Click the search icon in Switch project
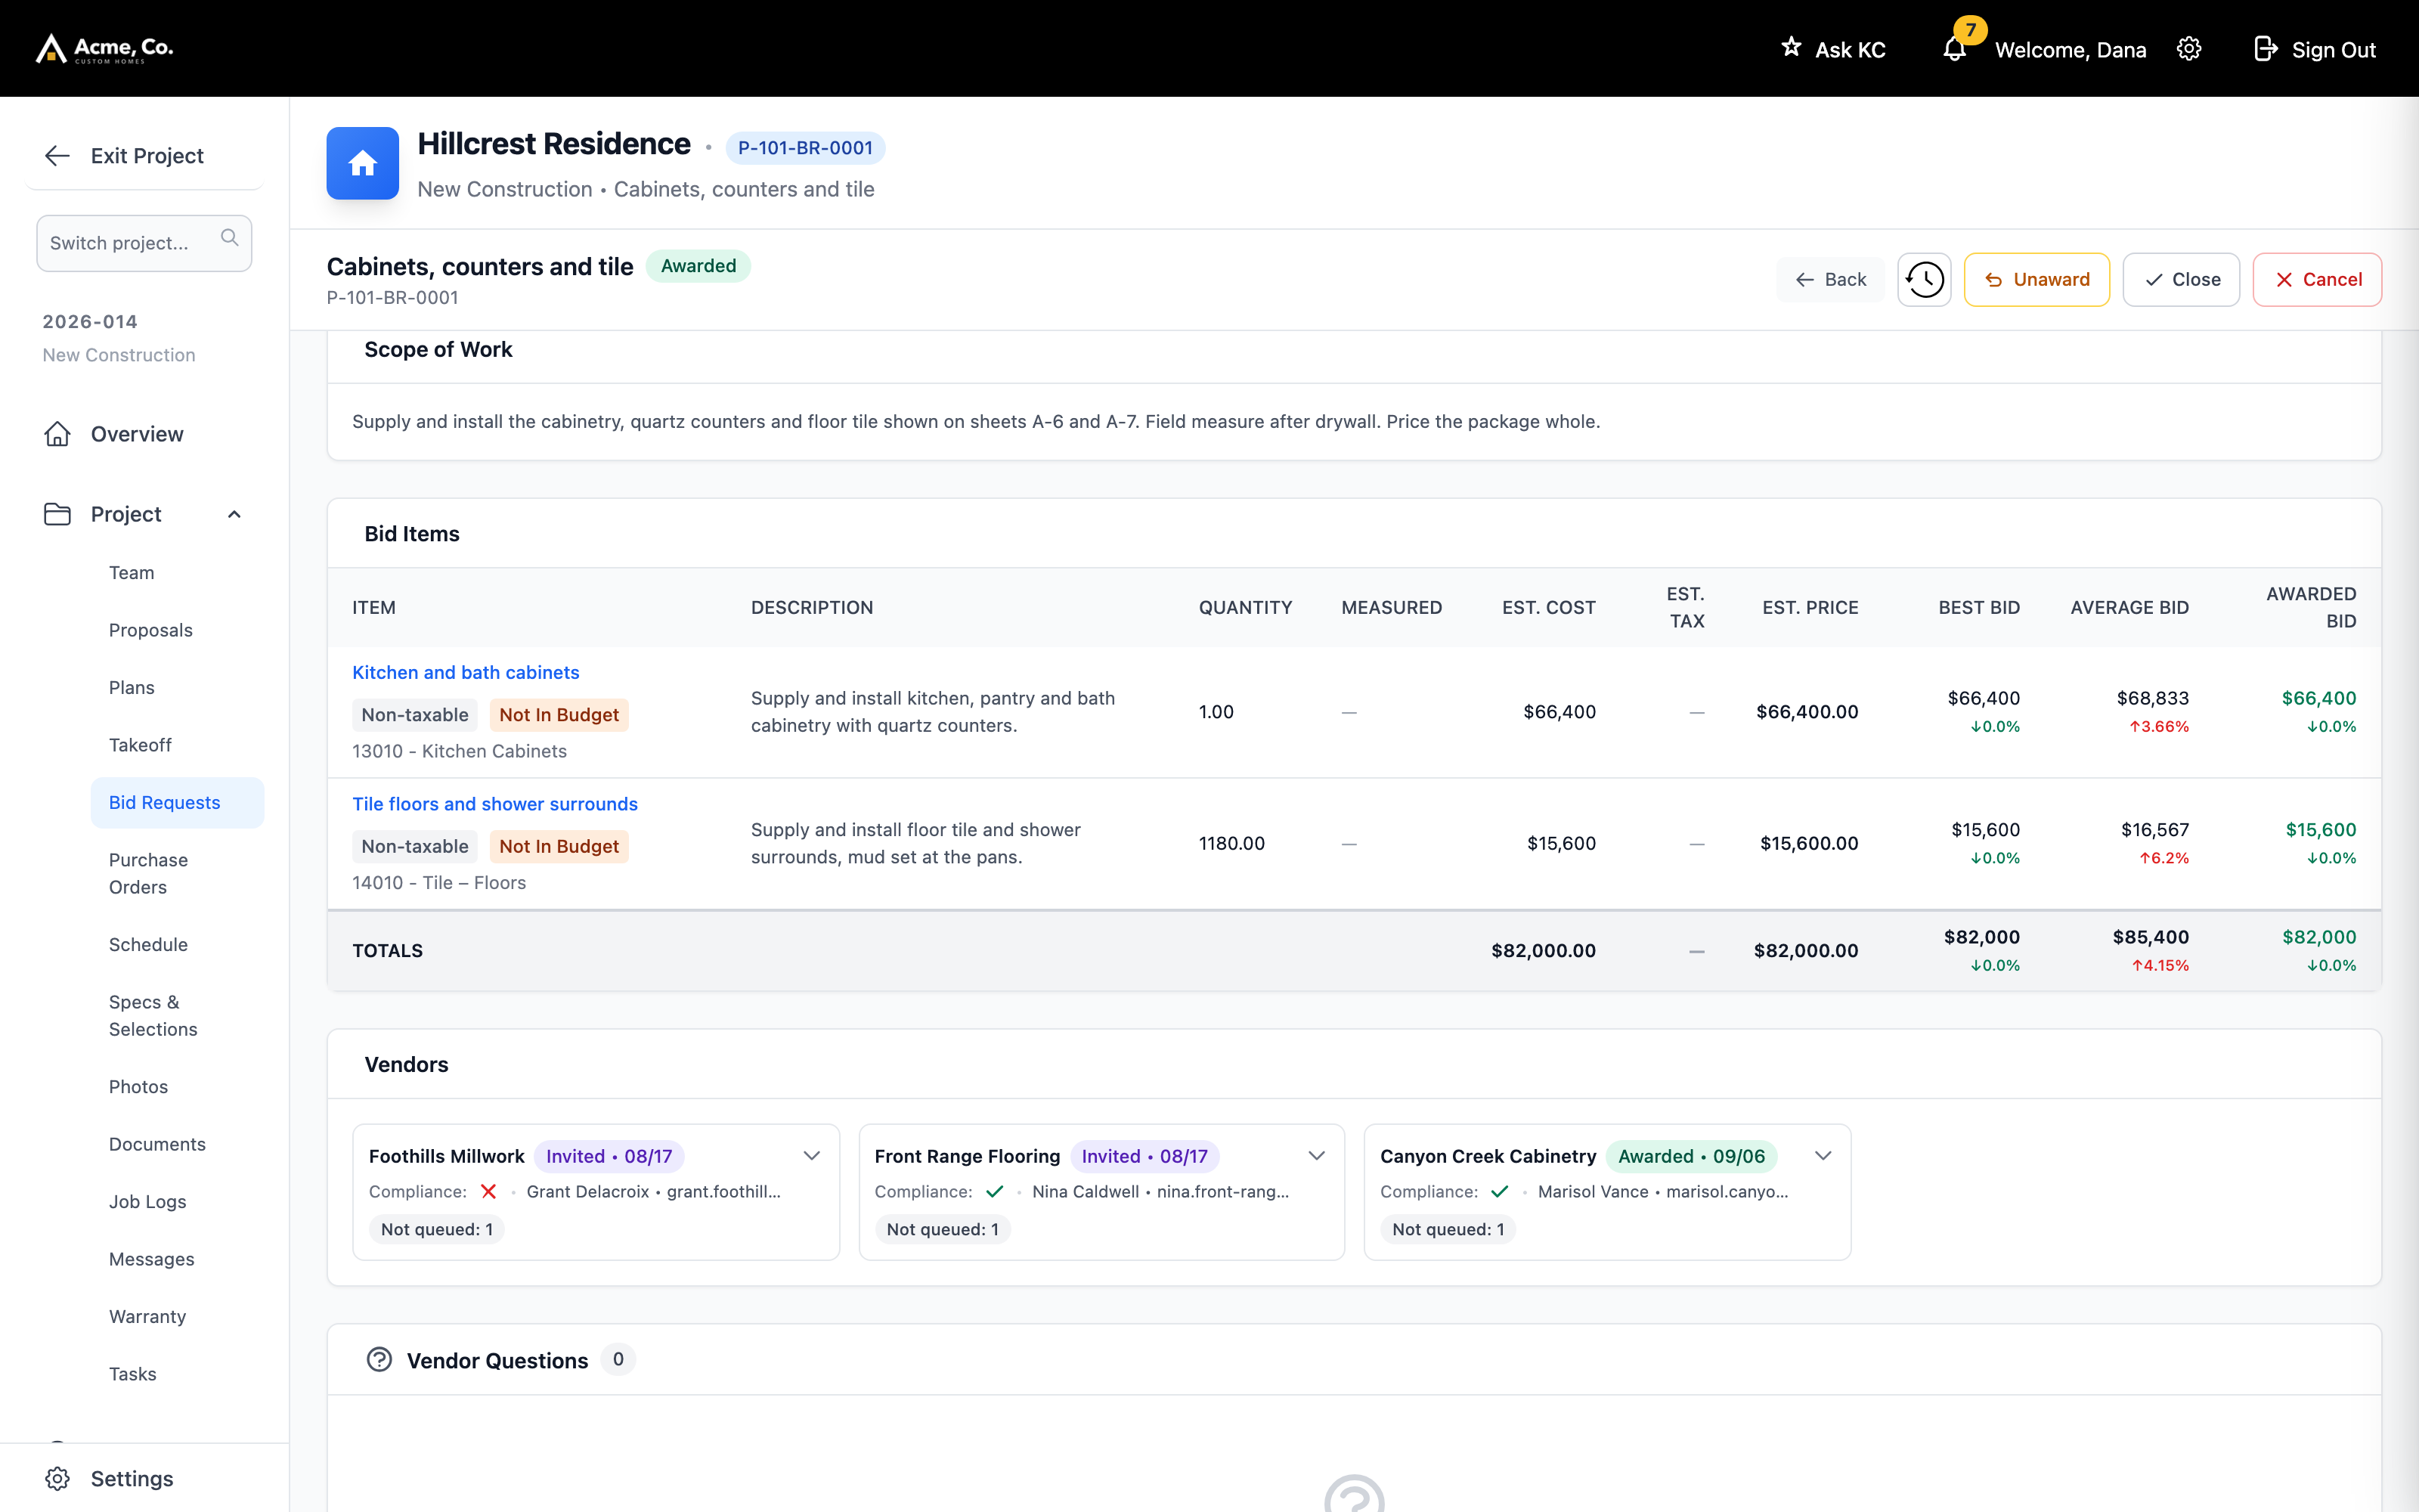 229,238
